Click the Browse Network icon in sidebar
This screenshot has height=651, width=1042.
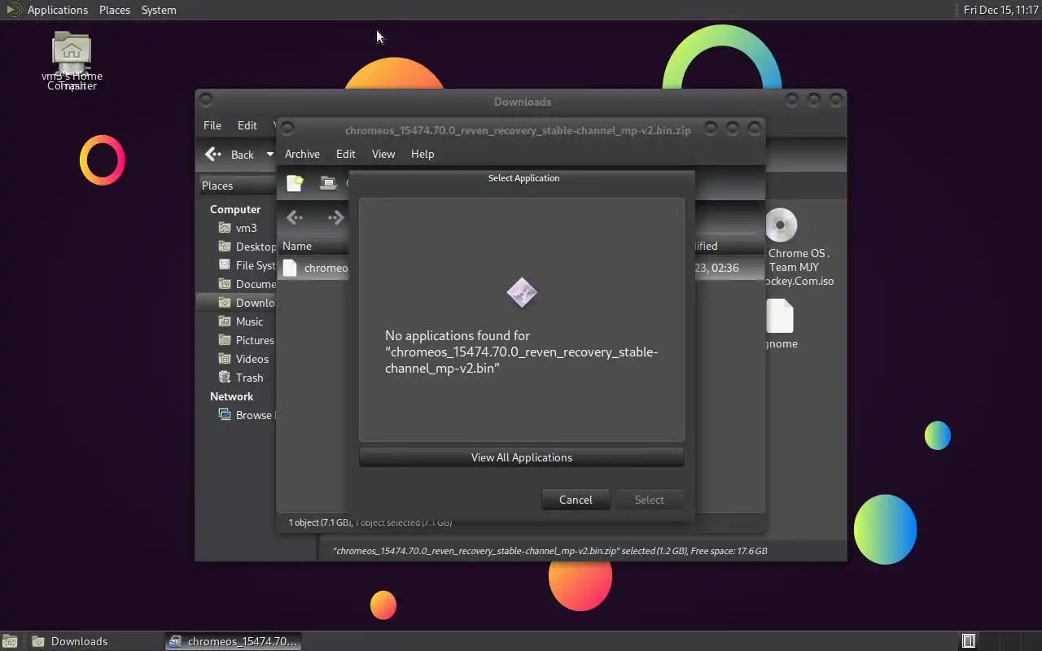(x=225, y=415)
